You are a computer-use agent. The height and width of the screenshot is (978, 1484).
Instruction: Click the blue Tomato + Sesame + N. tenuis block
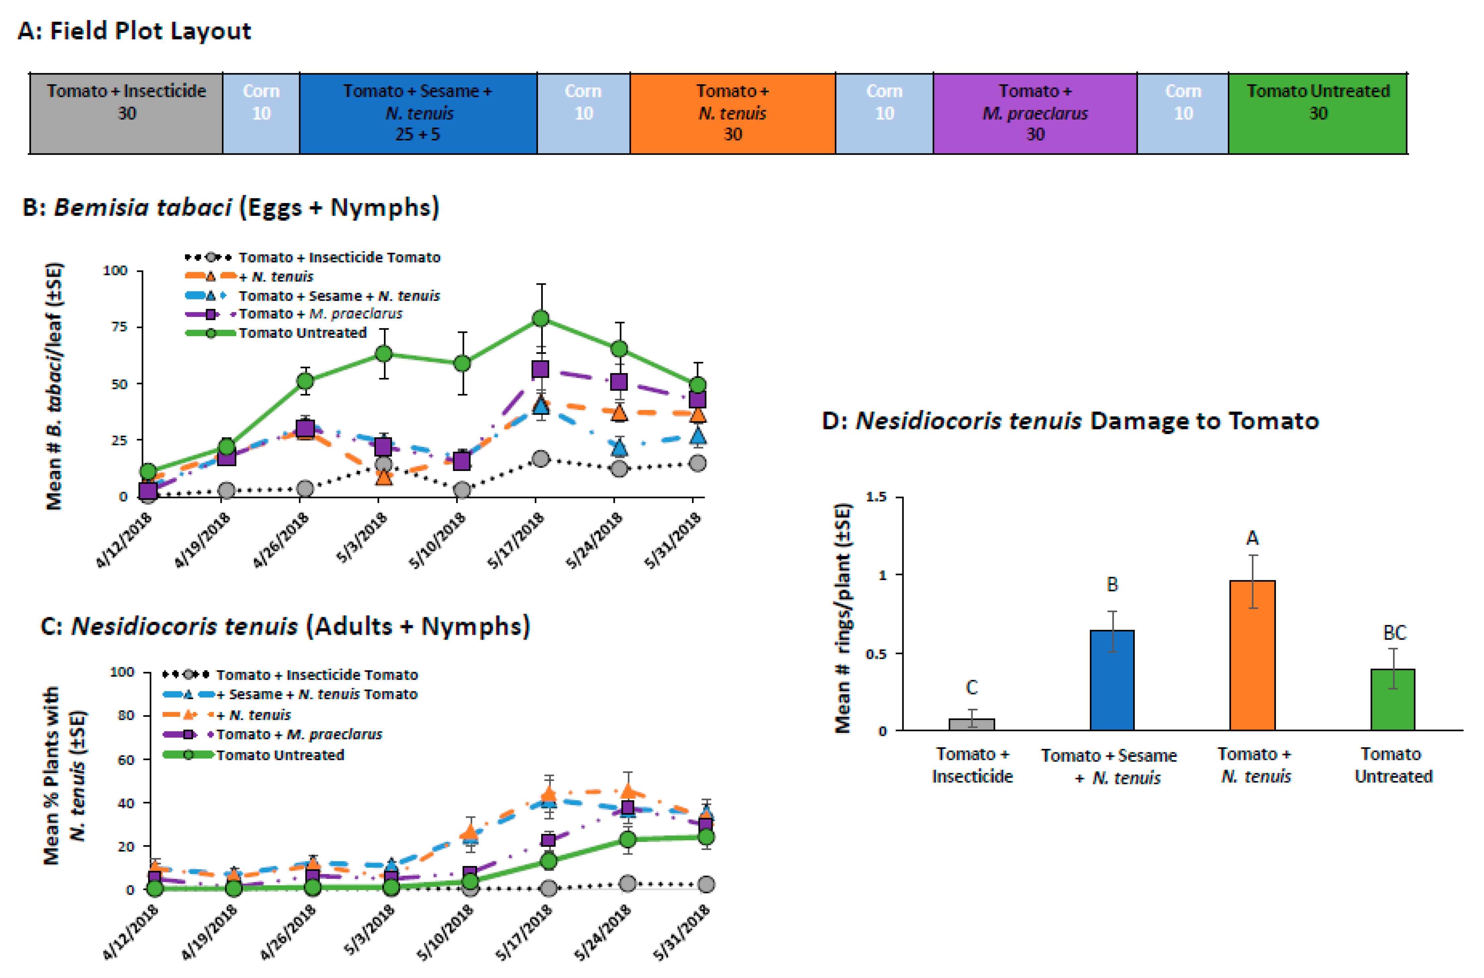point(418,113)
